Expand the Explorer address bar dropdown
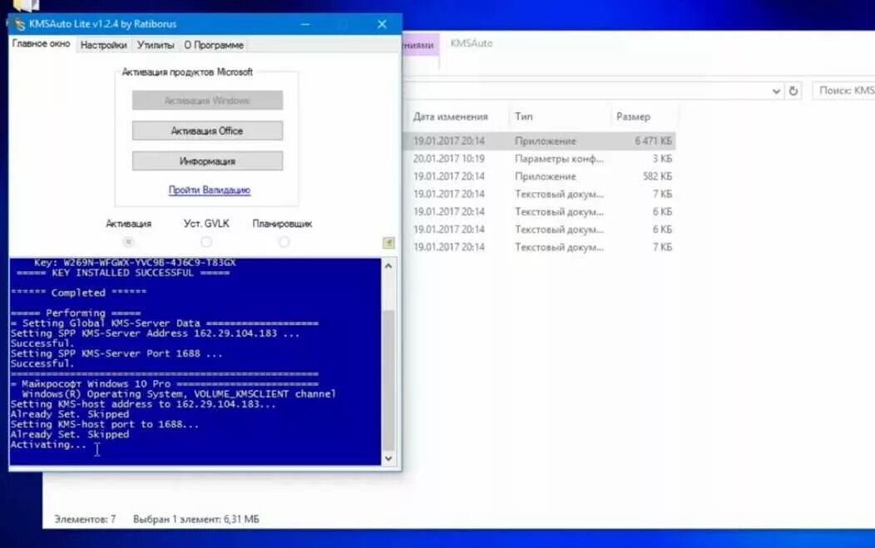This screenshot has width=875, height=548. [x=776, y=91]
